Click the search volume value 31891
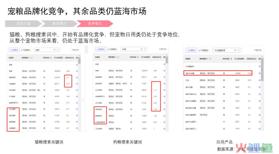 point(144,83)
